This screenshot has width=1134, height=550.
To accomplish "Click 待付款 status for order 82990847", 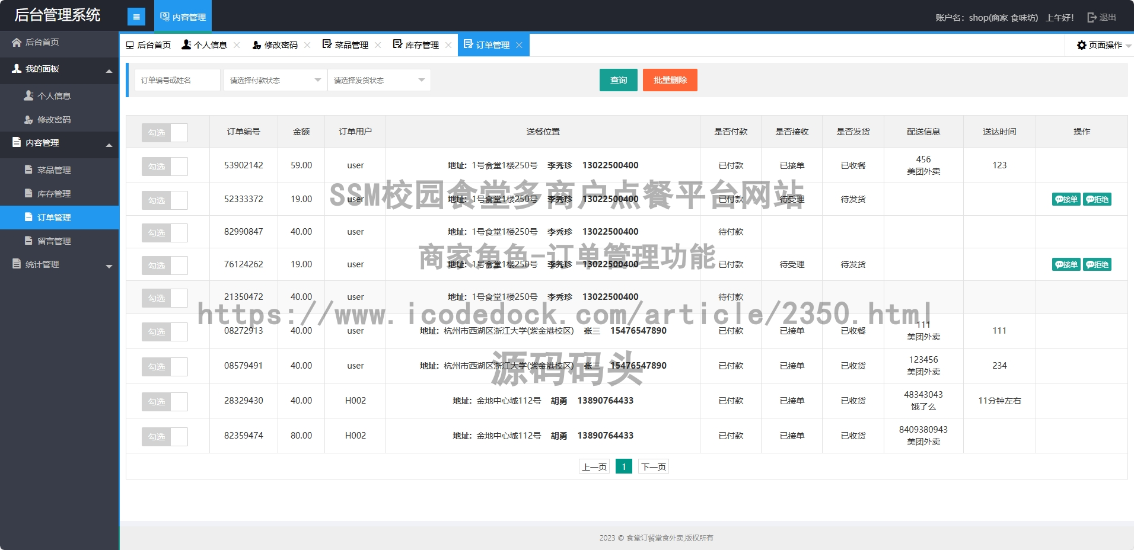I will 731,232.
